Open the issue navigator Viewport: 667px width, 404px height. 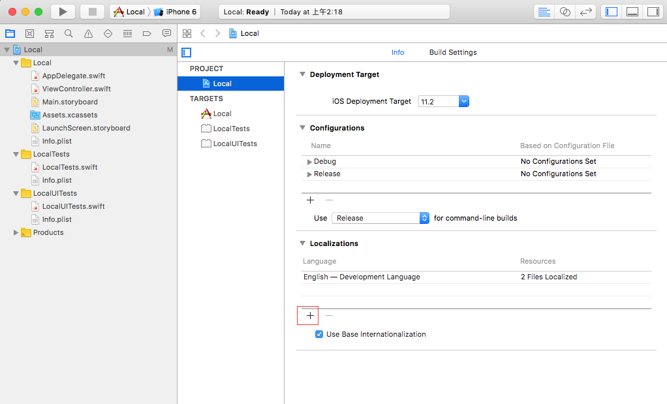tap(88, 33)
